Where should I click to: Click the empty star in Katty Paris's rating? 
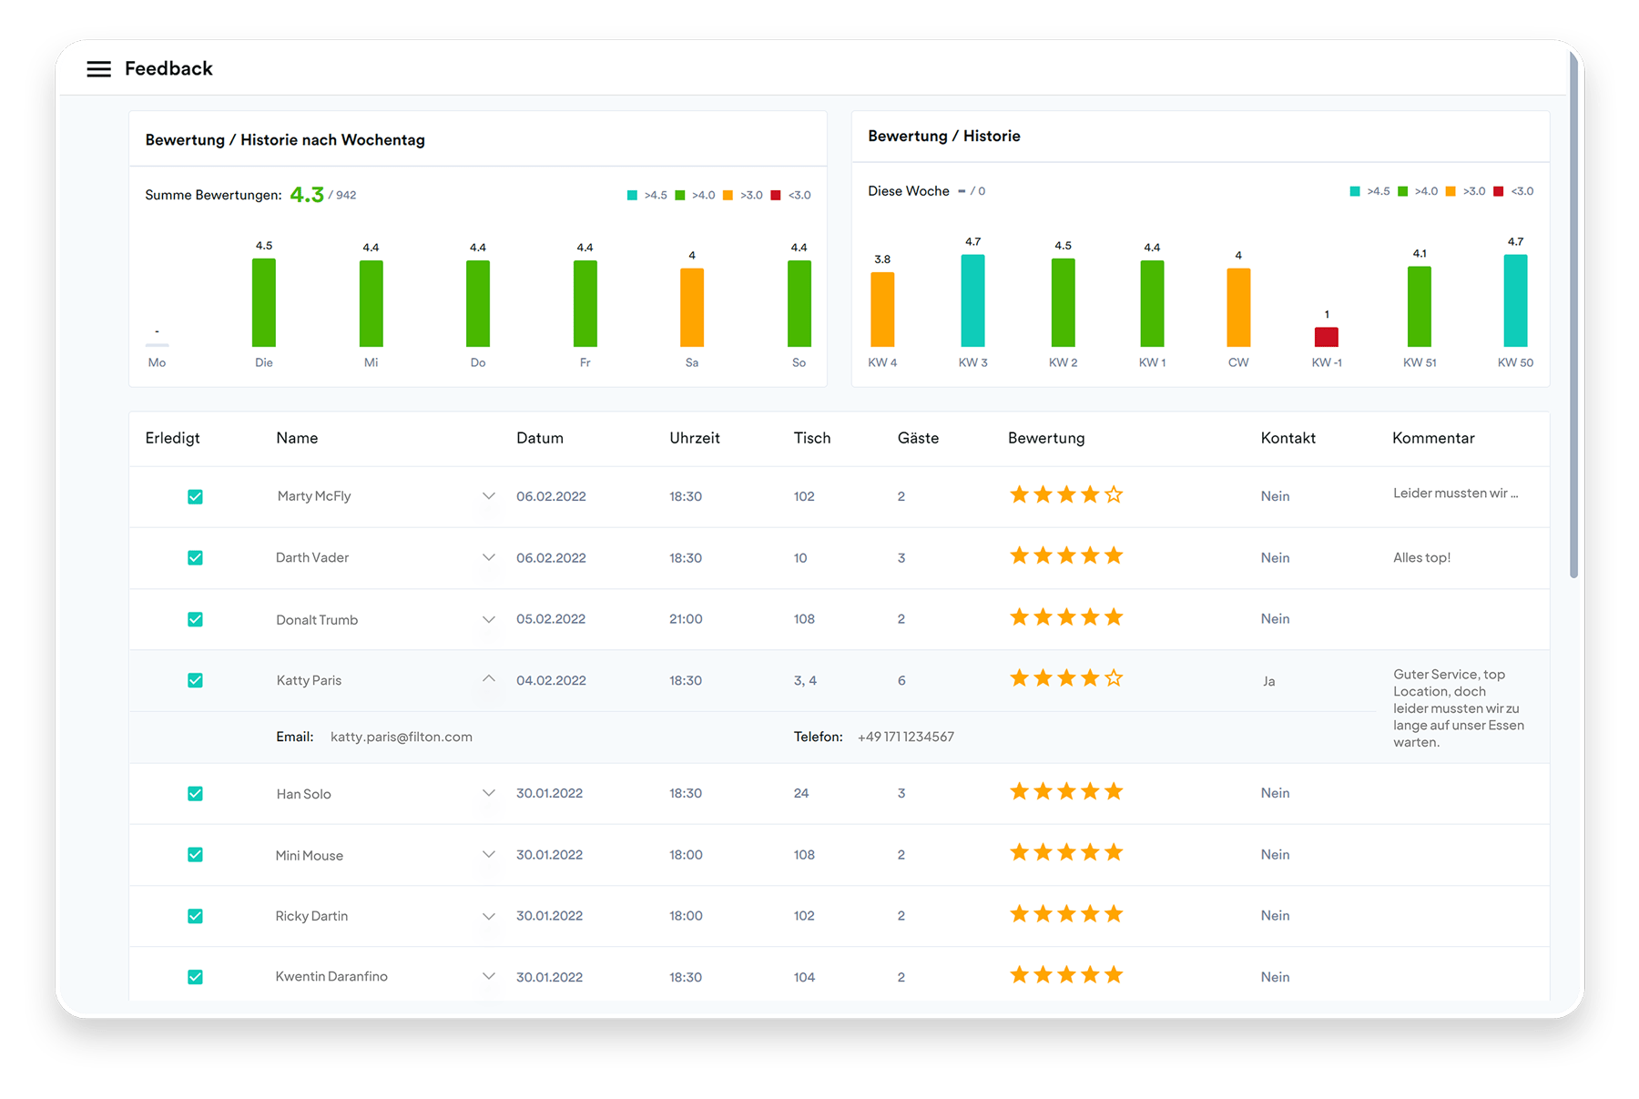point(1114,678)
